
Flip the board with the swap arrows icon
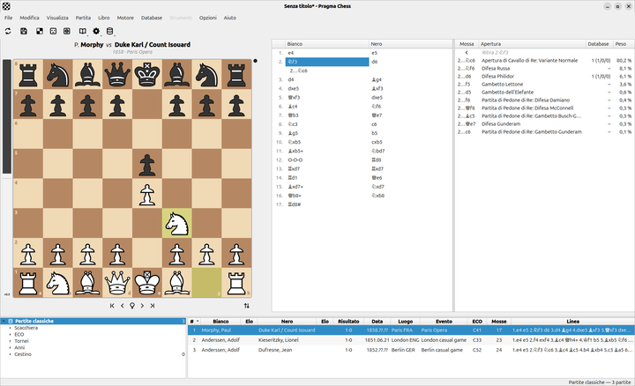tap(247, 306)
